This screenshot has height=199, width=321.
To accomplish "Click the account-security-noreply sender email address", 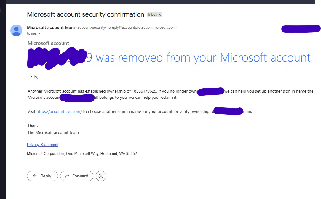I will [127, 27].
